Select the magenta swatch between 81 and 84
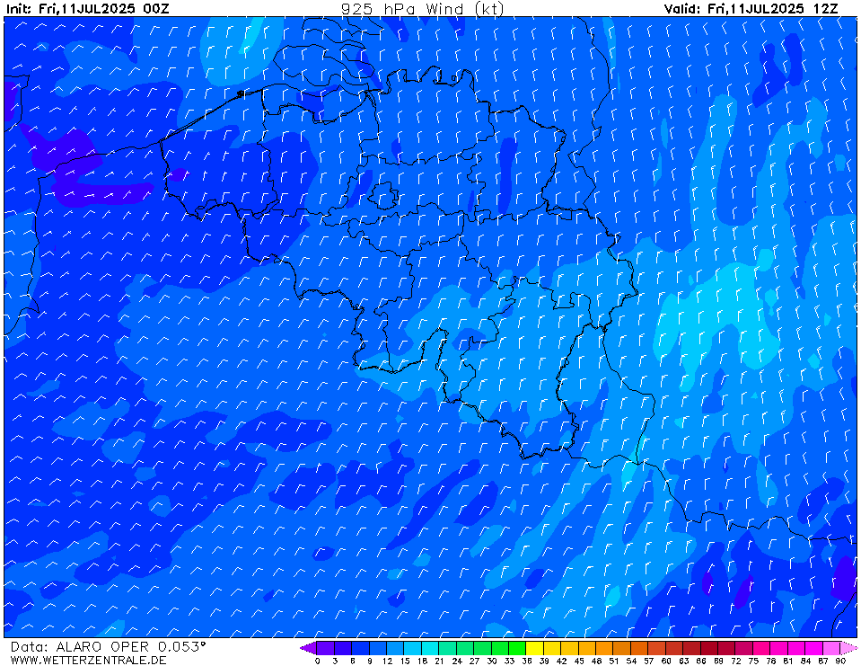This screenshot has width=861, height=666. tap(796, 648)
